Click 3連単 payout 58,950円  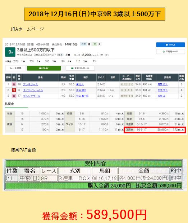click(163, 130)
